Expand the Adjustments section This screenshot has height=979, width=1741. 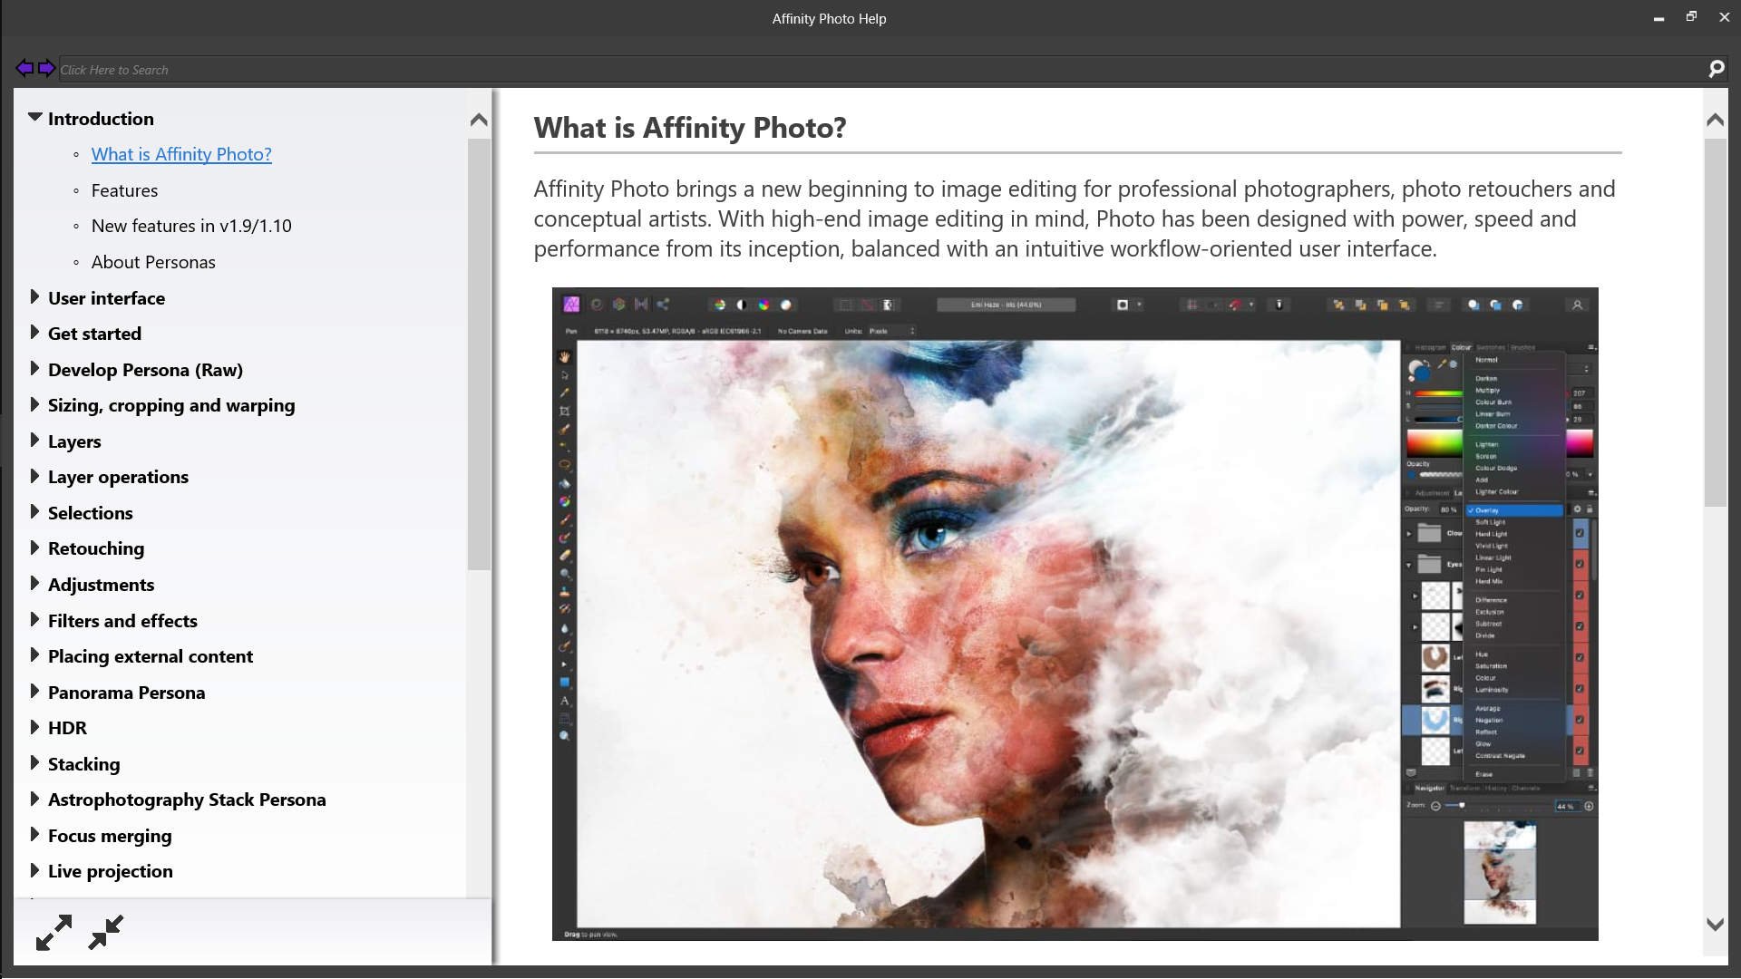34,583
